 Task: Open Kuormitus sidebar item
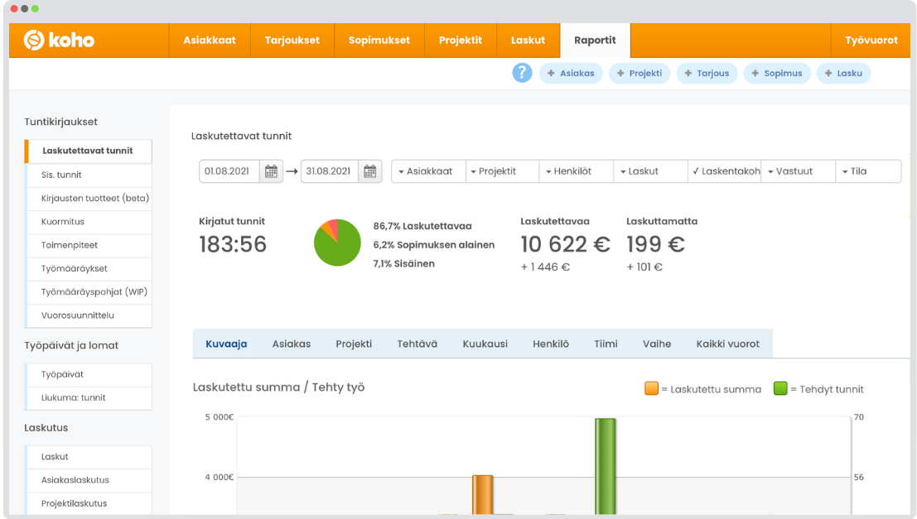pyautogui.click(x=89, y=222)
